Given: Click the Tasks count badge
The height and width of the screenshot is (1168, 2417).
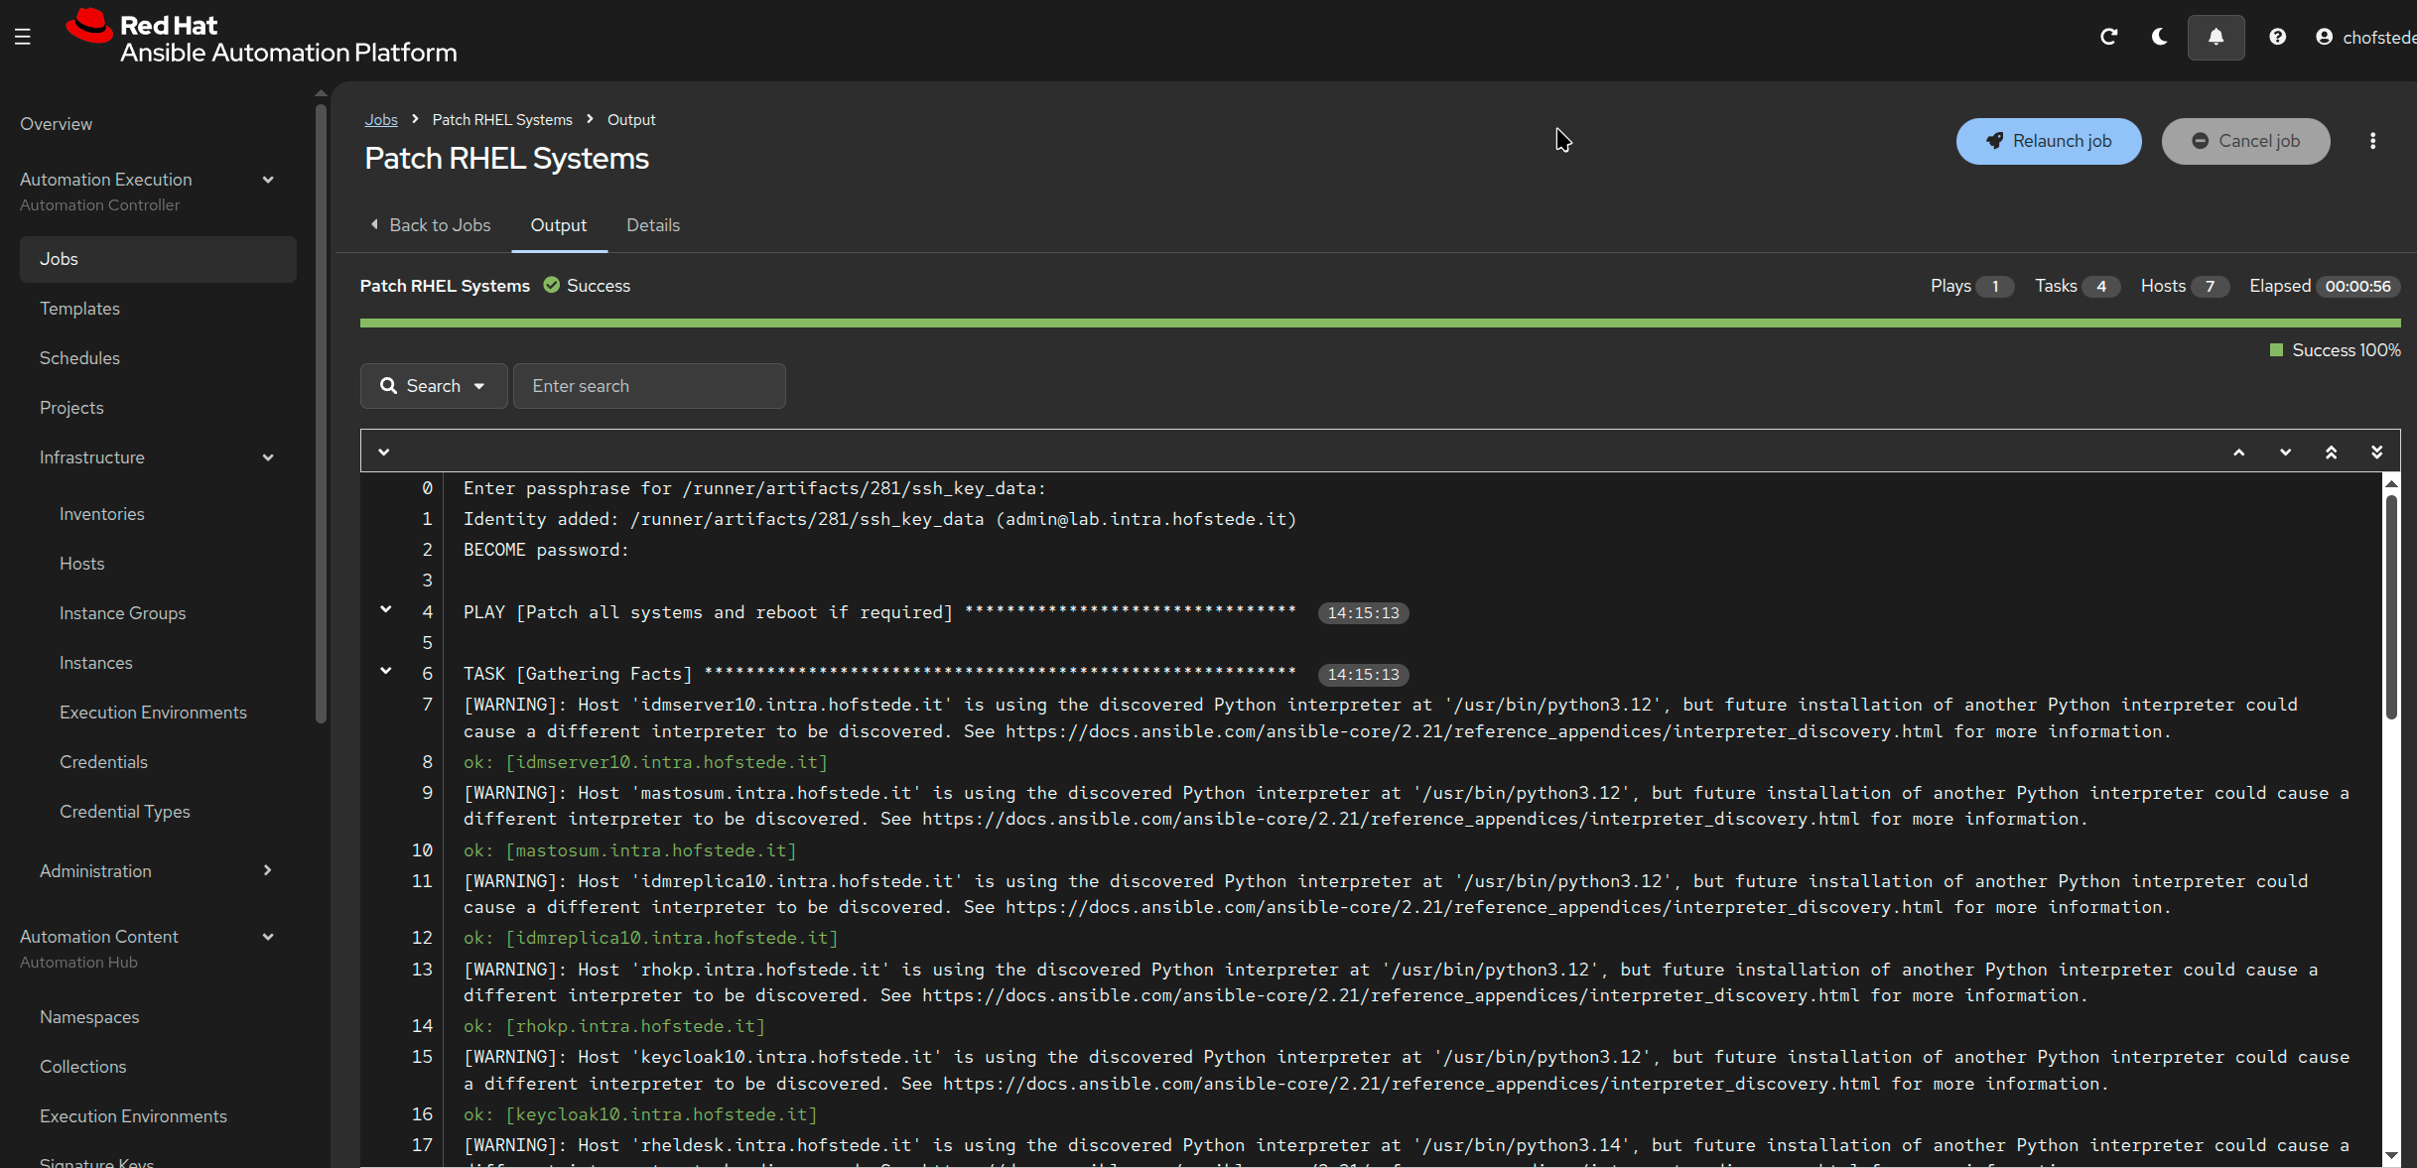Looking at the screenshot, I should coord(2101,287).
